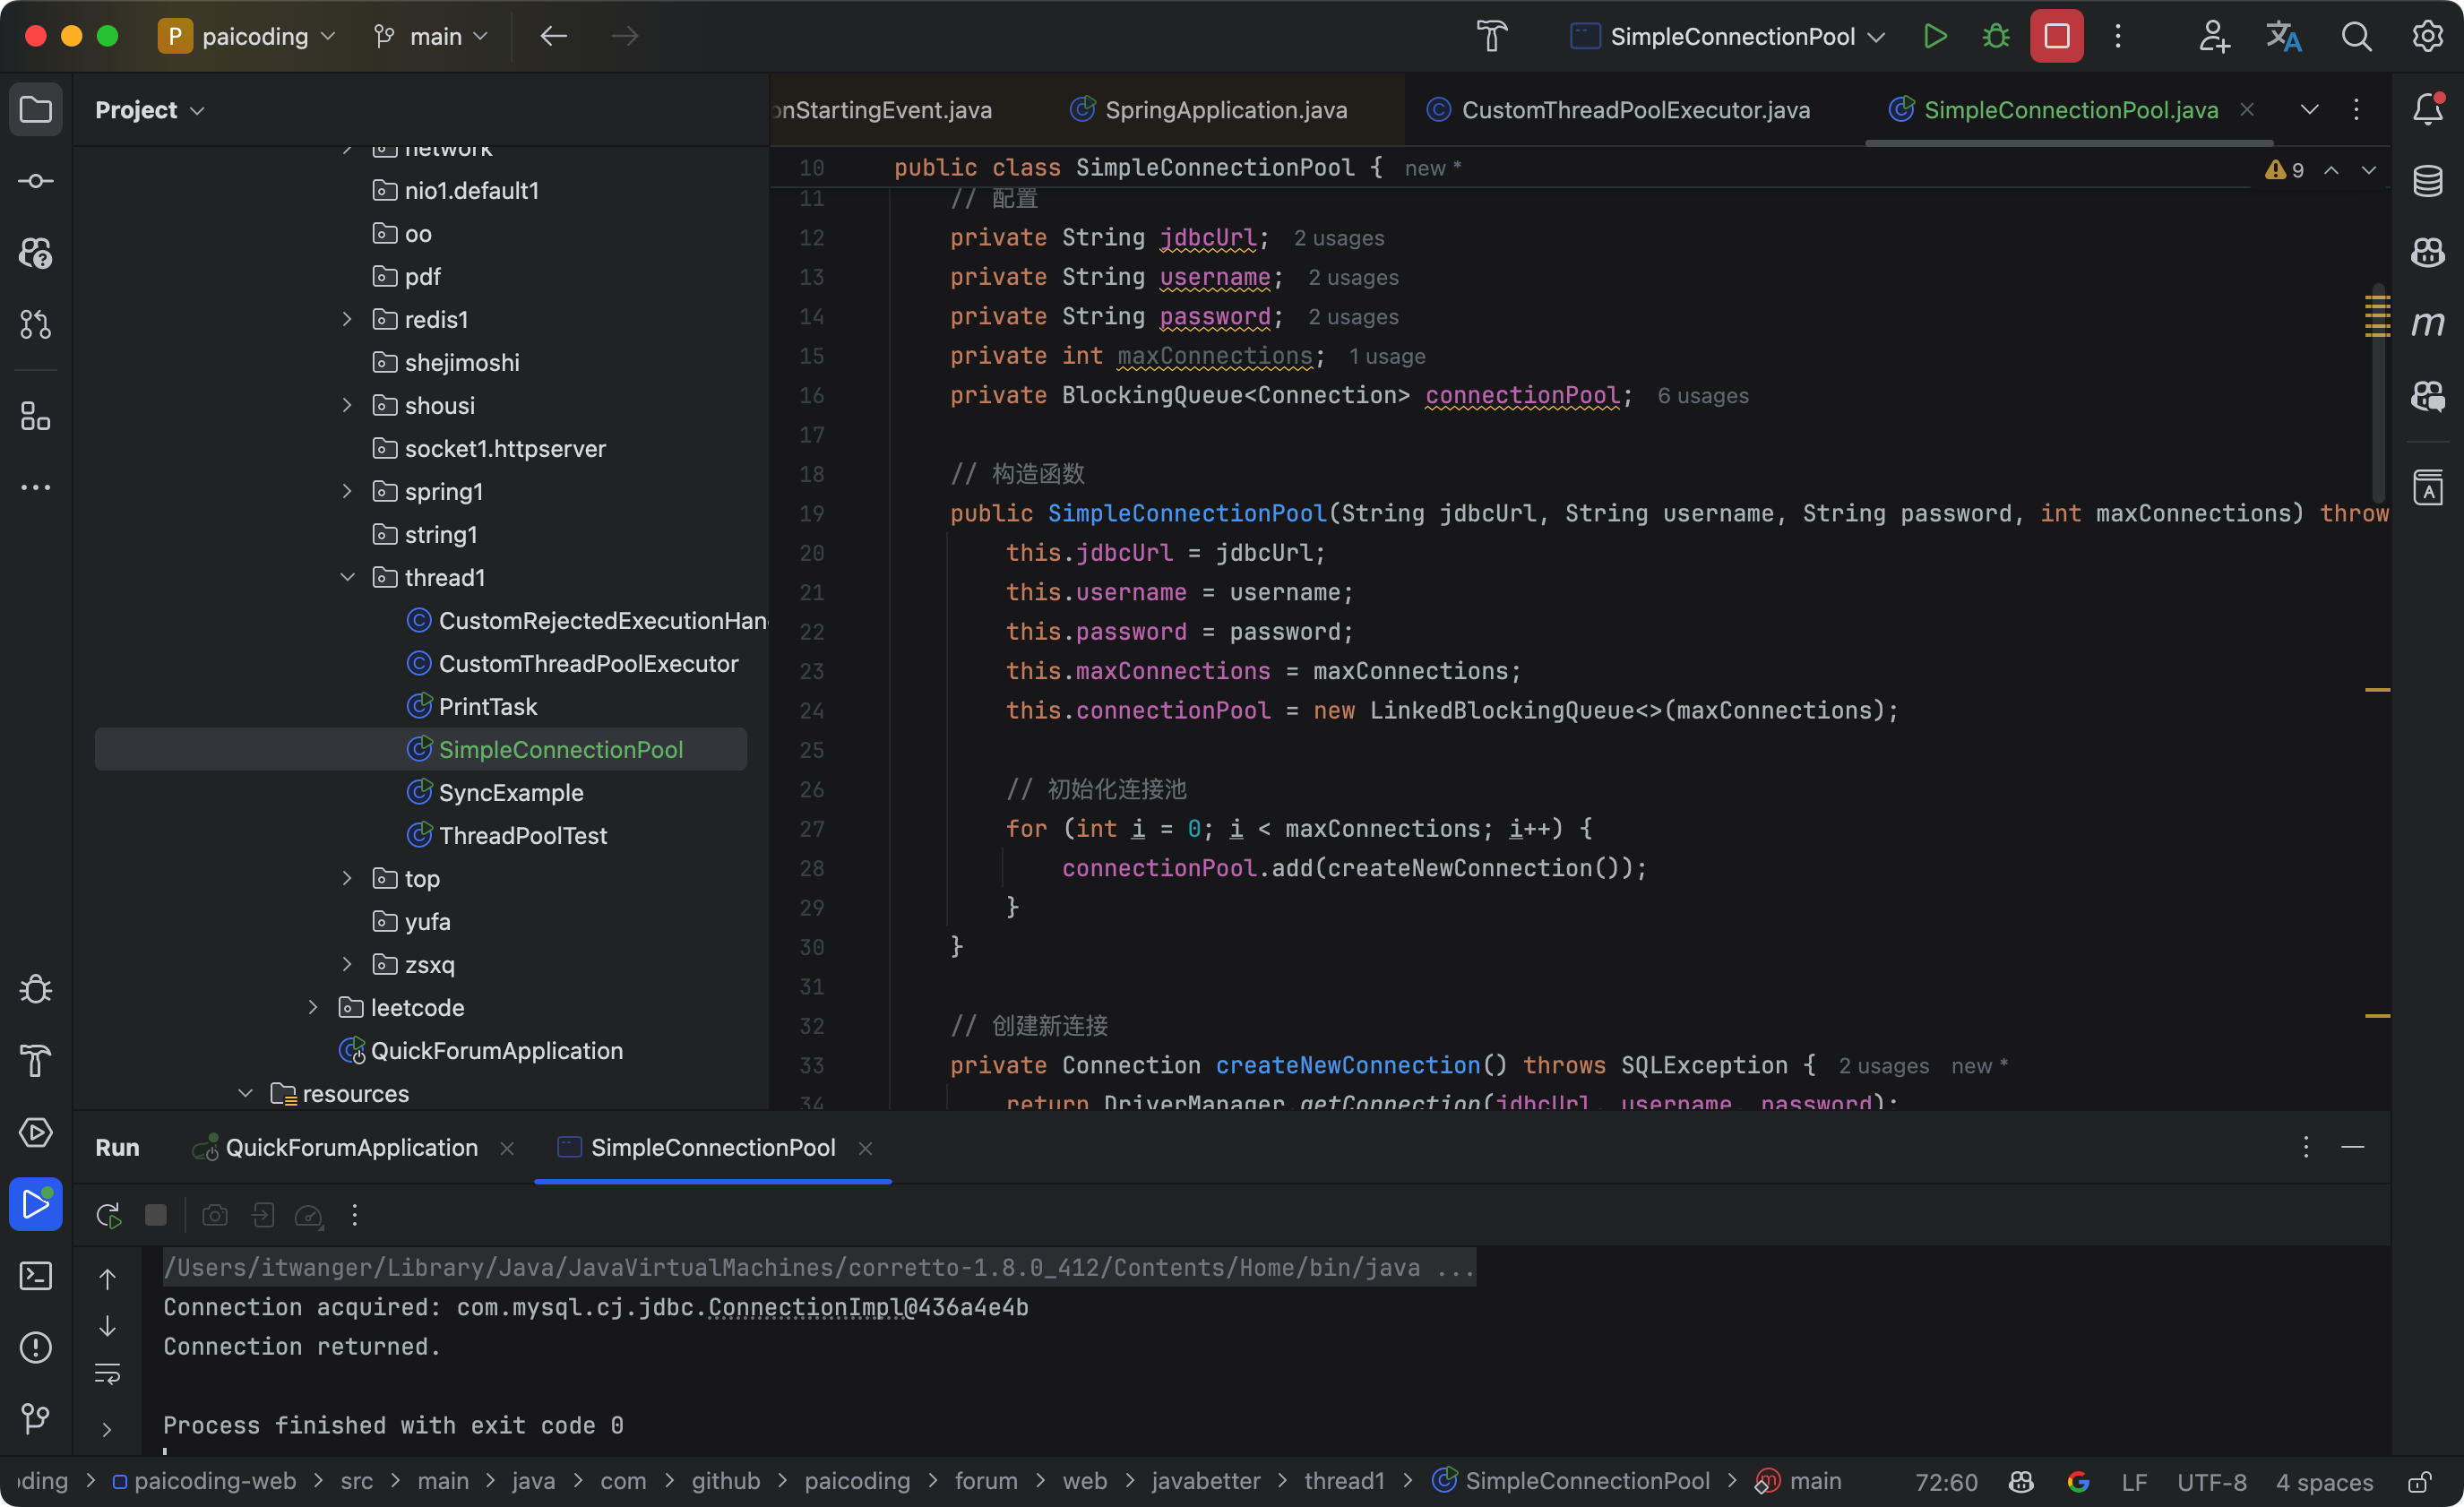Switch to the CustomThreadPoolExecutor.java tab
The height and width of the screenshot is (1507, 2464).
[x=1634, y=110]
